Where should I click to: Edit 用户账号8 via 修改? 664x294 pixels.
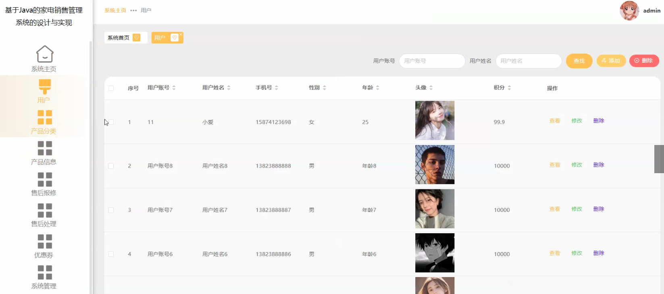[x=577, y=165]
